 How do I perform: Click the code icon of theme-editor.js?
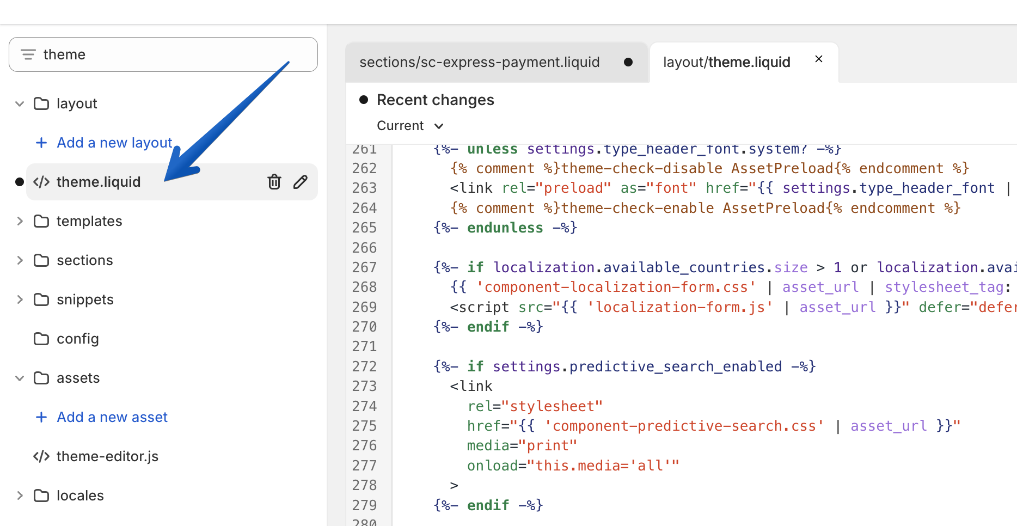pyautogui.click(x=41, y=456)
